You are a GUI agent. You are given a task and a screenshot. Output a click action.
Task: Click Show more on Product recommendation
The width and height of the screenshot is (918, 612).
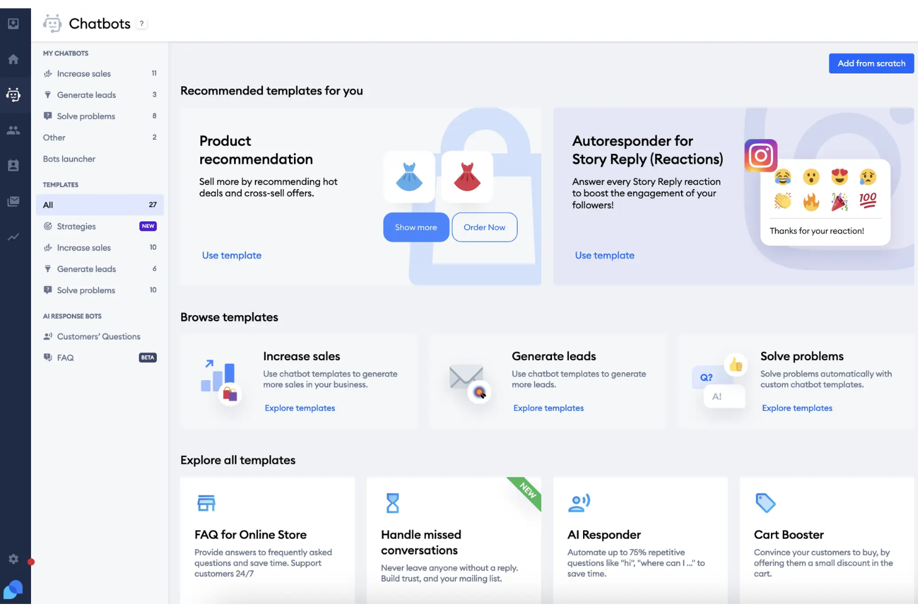pos(416,227)
